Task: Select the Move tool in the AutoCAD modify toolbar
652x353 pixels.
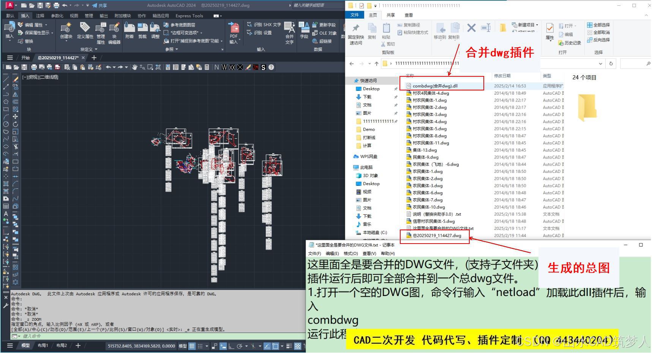Action: [x=15, y=117]
